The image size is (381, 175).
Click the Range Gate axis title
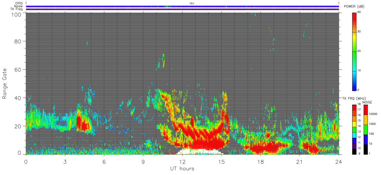[x=5, y=84]
